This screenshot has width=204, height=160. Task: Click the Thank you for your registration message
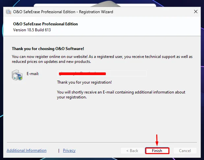(84, 82)
